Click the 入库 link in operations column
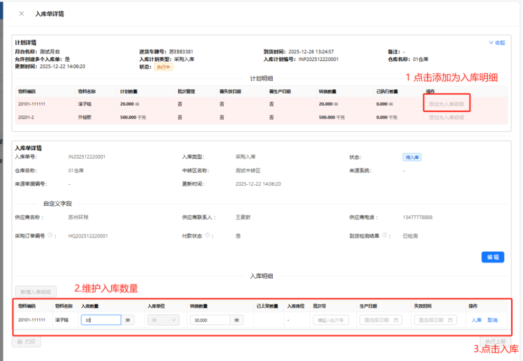This screenshot has width=523, height=361. pyautogui.click(x=476, y=320)
